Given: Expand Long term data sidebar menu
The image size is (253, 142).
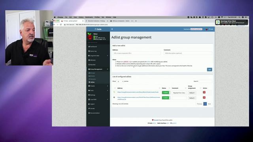Looking at the screenshot, I should (x=98, y=56).
